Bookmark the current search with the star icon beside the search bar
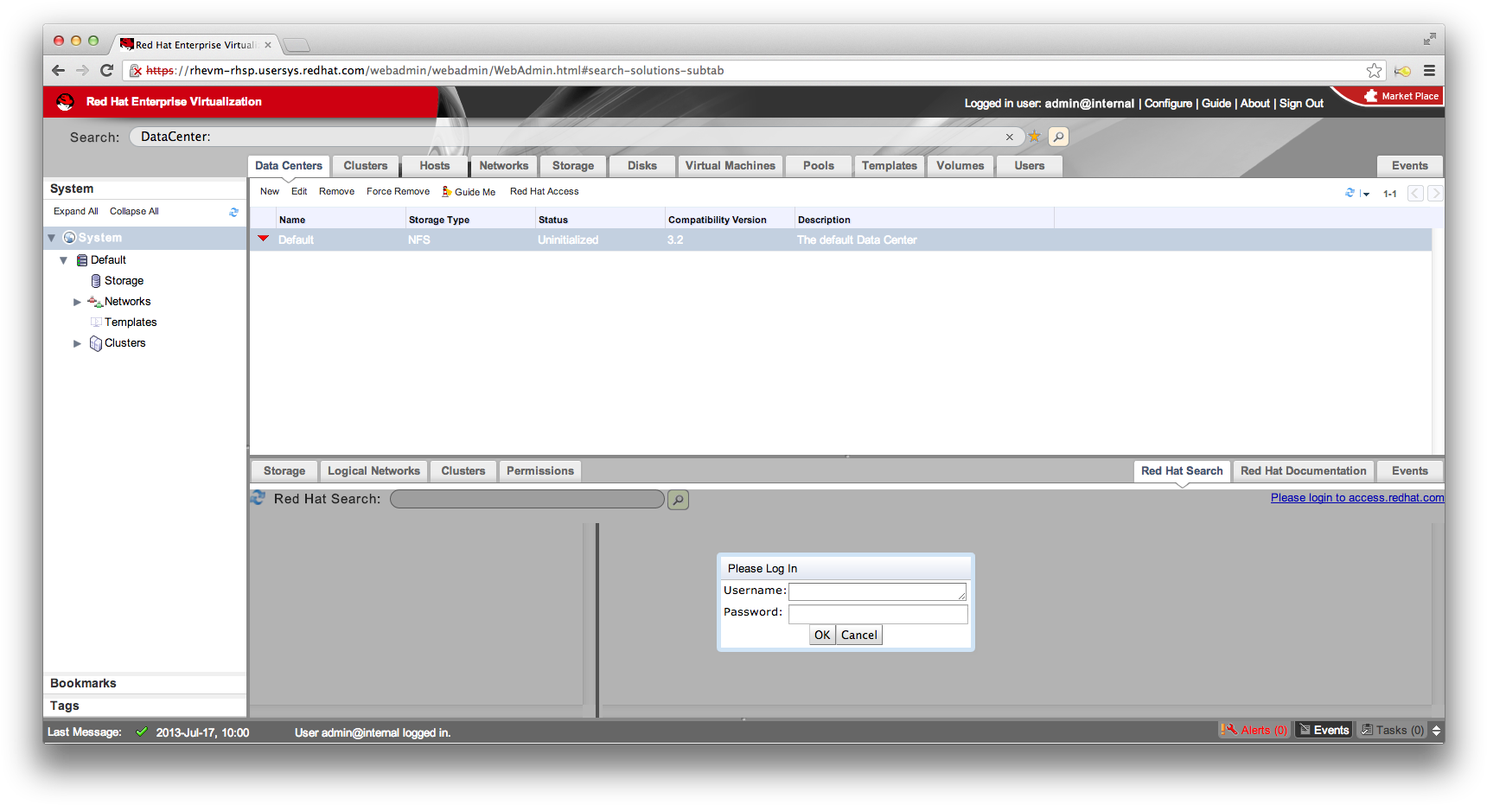The image size is (1487, 805). point(1034,137)
